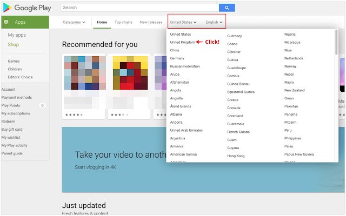
Task: Open My Play activity link
Action: (15, 145)
